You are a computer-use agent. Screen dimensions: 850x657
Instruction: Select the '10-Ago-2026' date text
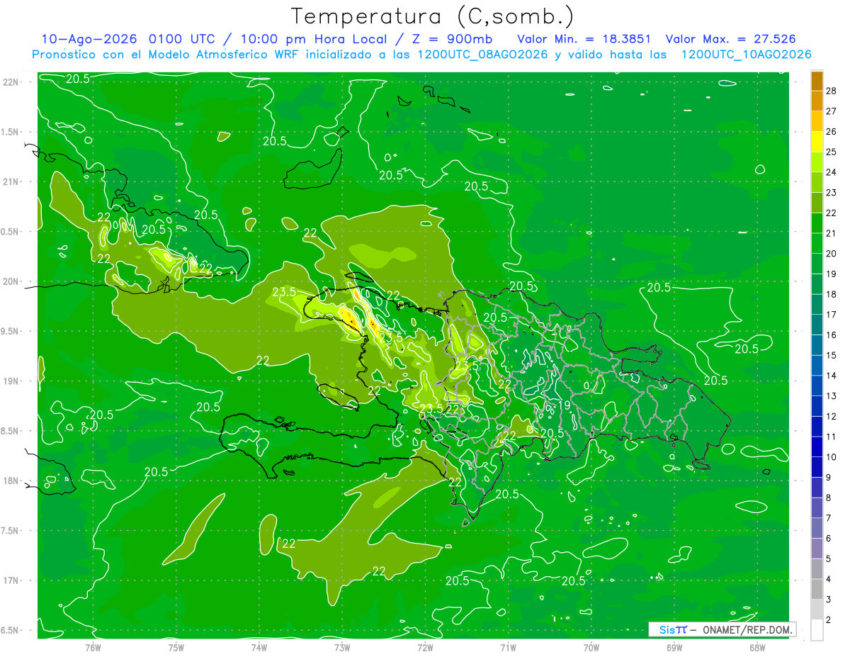(90, 39)
